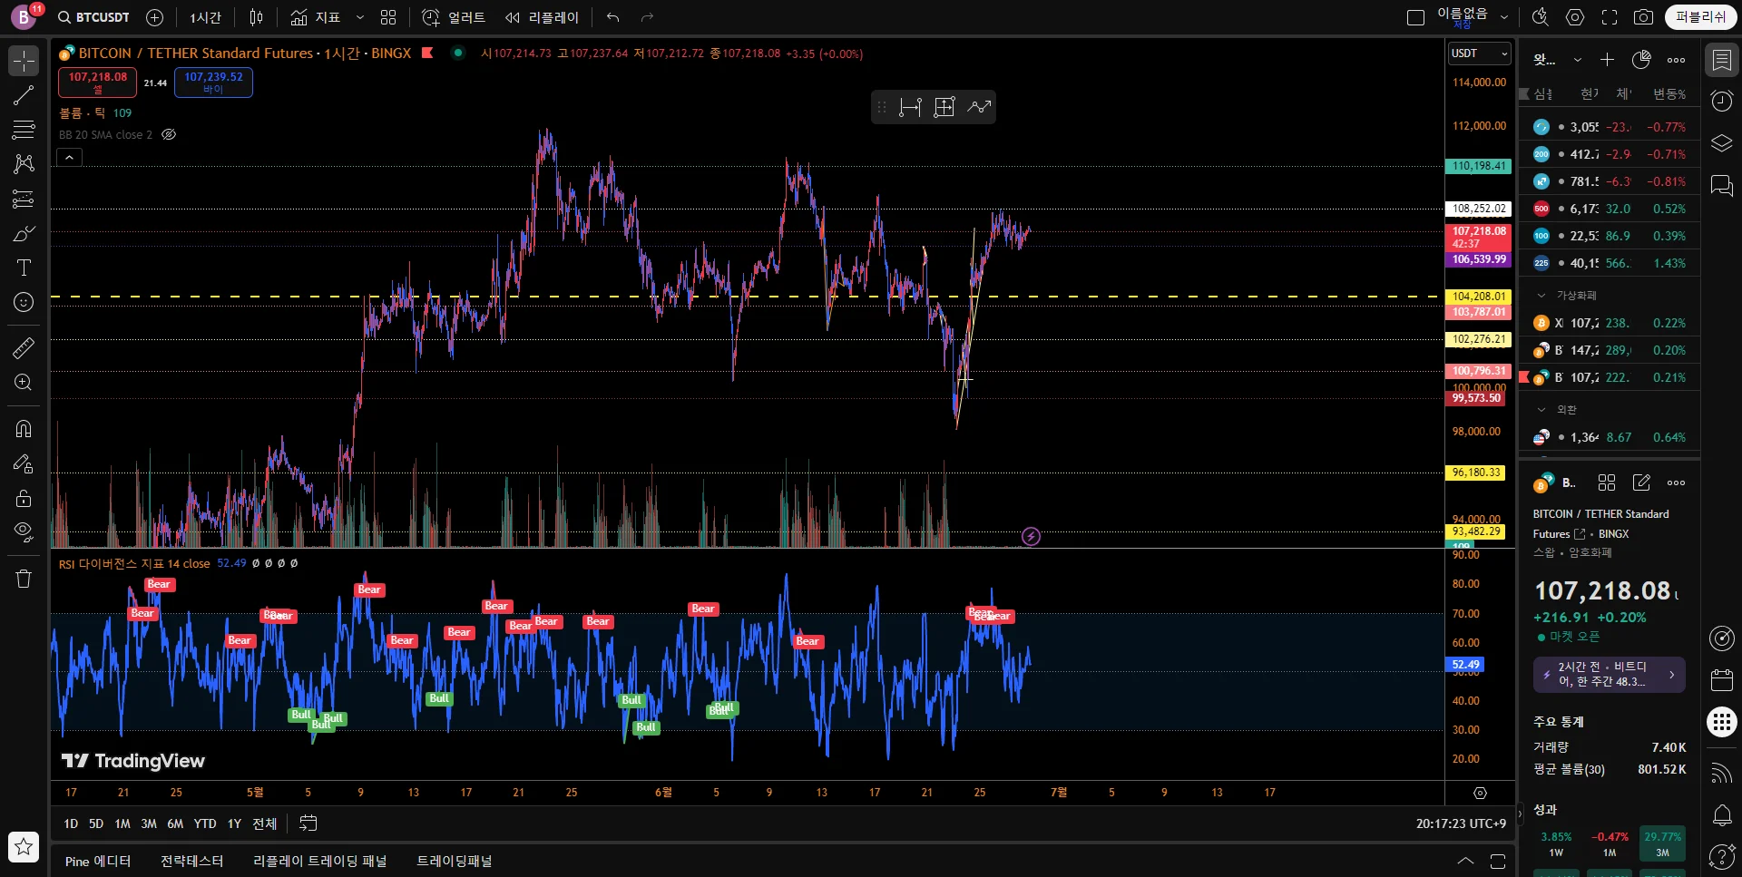Select the ruler measure tool

click(24, 347)
